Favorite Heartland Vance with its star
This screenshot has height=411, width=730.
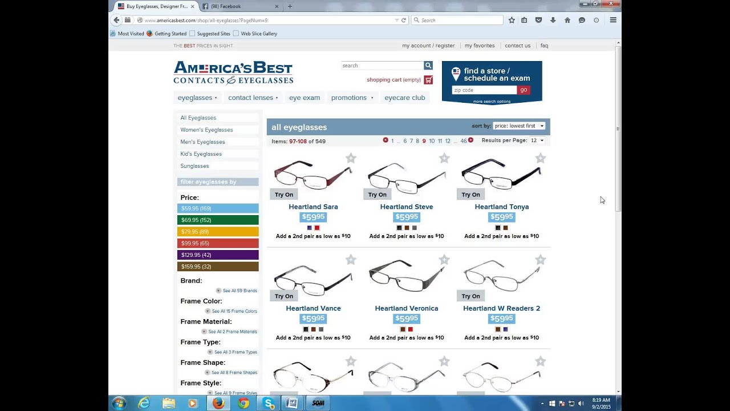click(x=351, y=260)
